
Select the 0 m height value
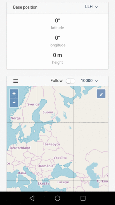[x=57, y=55]
